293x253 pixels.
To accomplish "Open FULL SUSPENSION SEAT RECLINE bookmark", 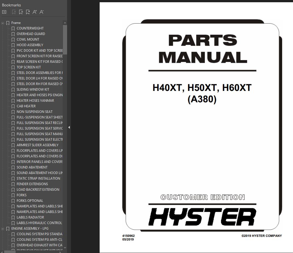I will point(40,123).
